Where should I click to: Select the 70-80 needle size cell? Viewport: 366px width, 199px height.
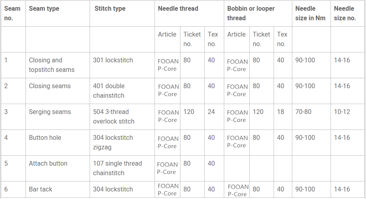(311, 117)
